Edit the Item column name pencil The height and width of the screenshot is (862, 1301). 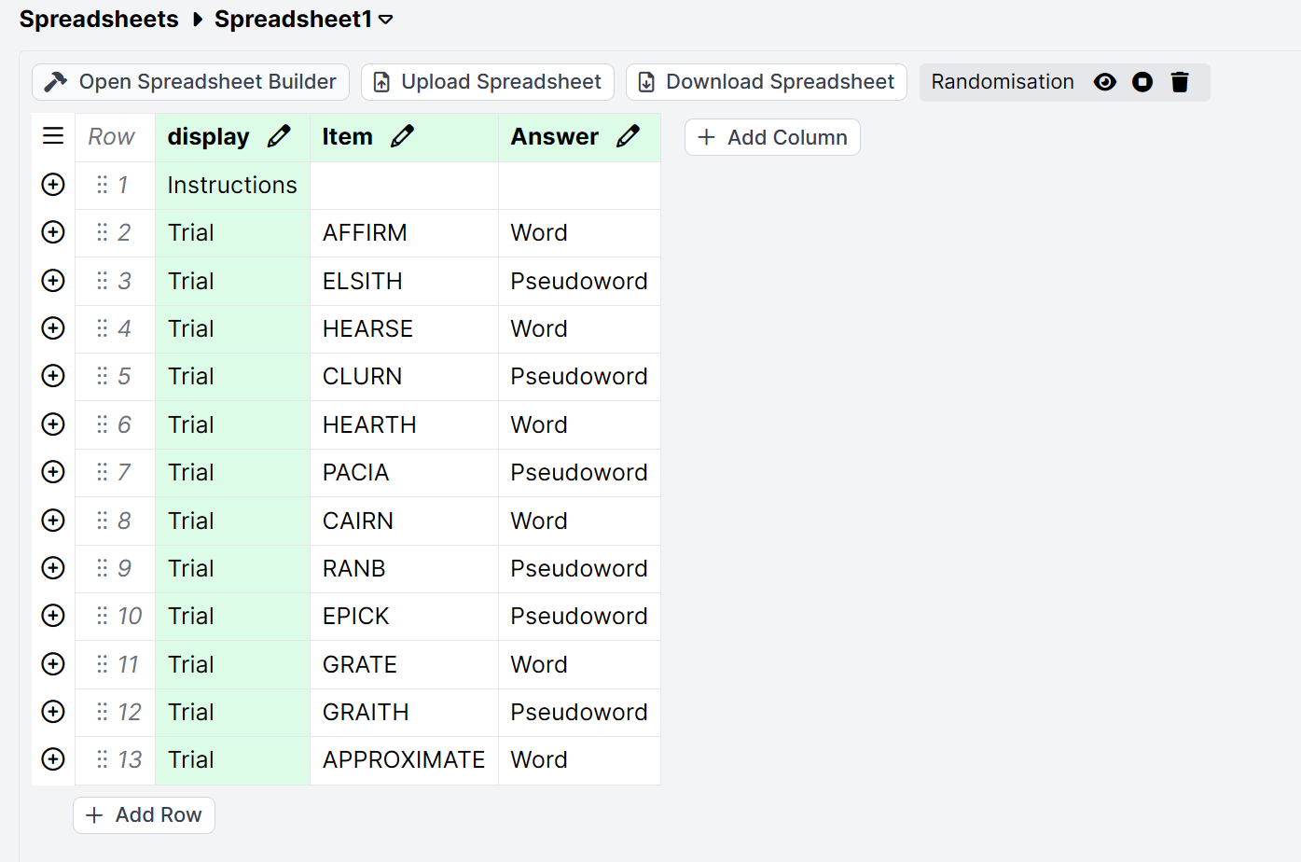point(402,136)
